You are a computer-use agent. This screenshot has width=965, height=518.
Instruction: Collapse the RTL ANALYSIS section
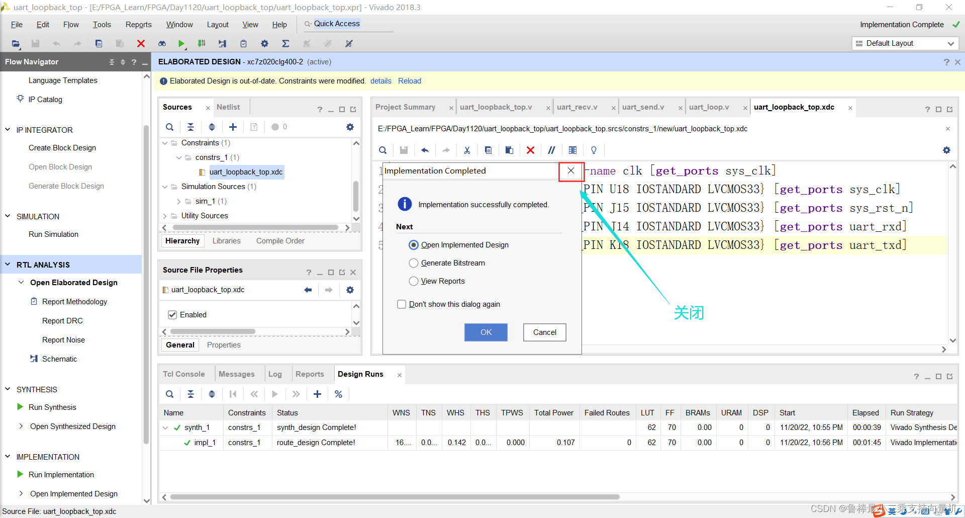point(8,264)
